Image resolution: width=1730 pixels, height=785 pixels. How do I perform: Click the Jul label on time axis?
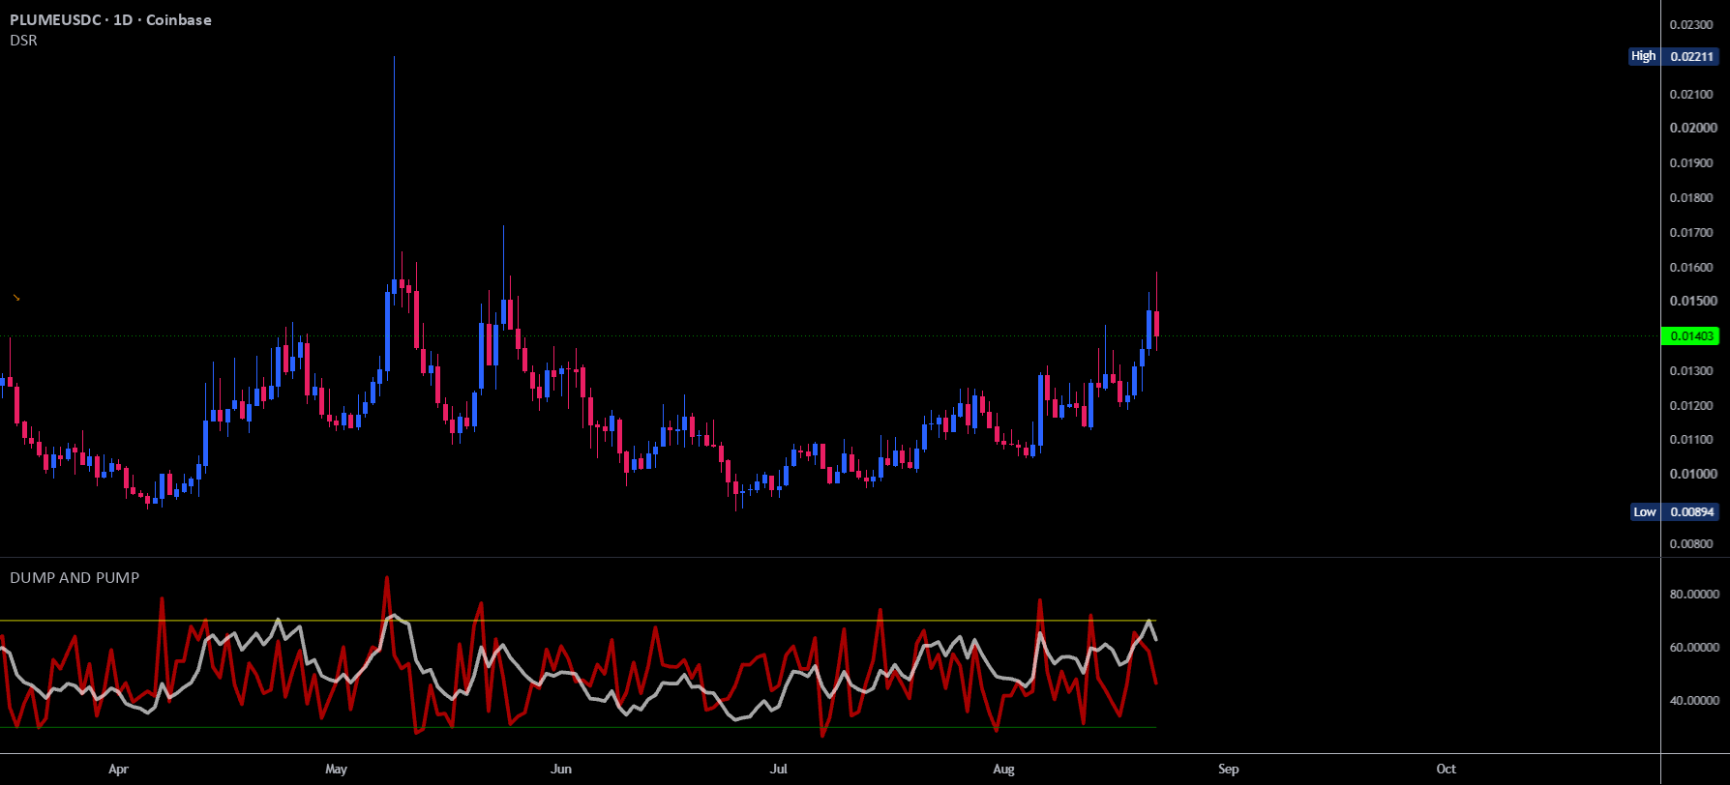click(778, 769)
